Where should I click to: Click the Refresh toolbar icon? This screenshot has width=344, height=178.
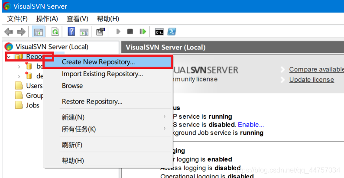tap(55, 32)
